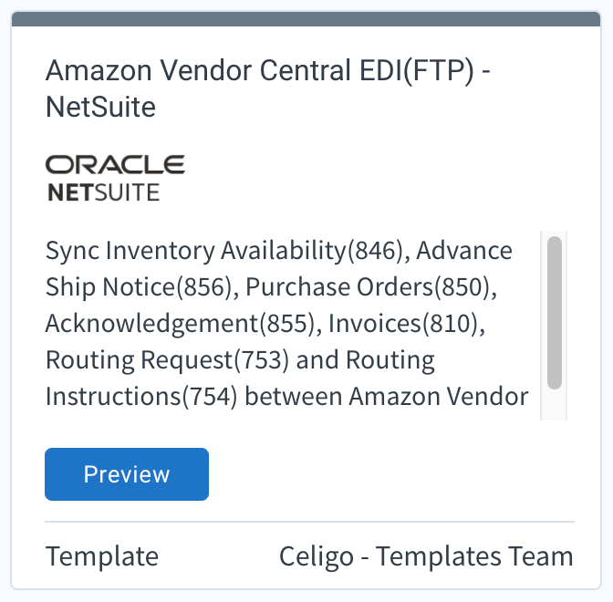Viewport: 613px width, 602px height.
Task: Click the Oracle NetSuite logo
Action: tap(115, 178)
